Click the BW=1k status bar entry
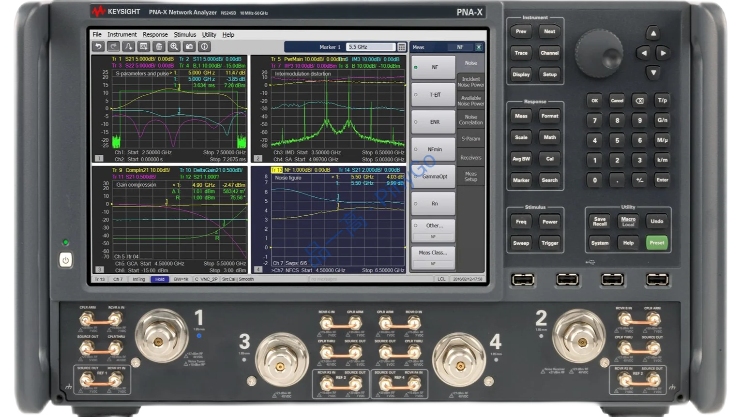Image resolution: width=741 pixels, height=417 pixels. (x=181, y=279)
